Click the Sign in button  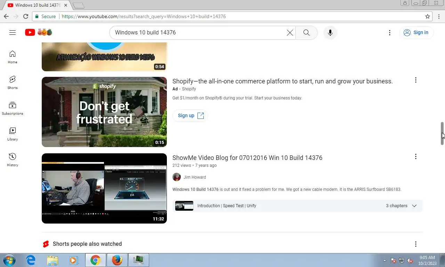click(x=416, y=32)
